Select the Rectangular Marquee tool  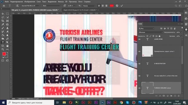tap(7, 14)
